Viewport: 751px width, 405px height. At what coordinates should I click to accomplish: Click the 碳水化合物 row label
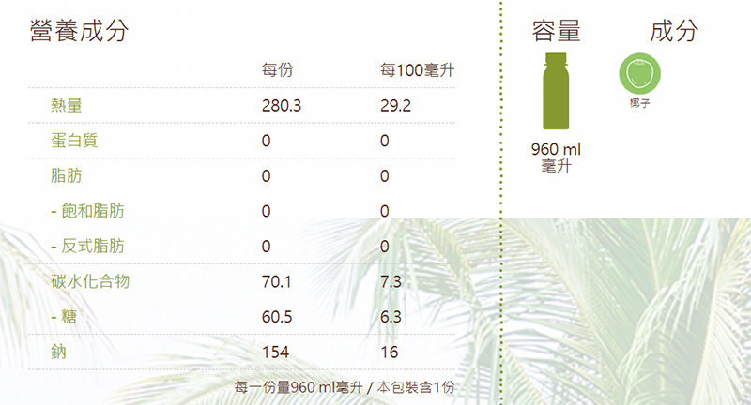pyautogui.click(x=90, y=281)
